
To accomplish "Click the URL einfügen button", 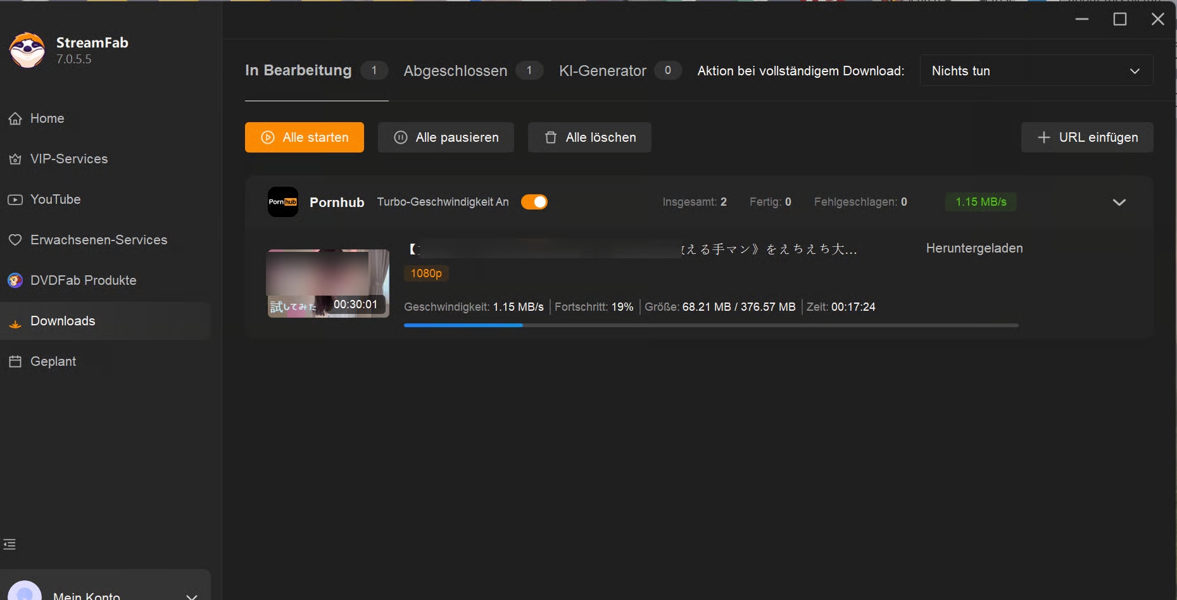I will pyautogui.click(x=1087, y=137).
